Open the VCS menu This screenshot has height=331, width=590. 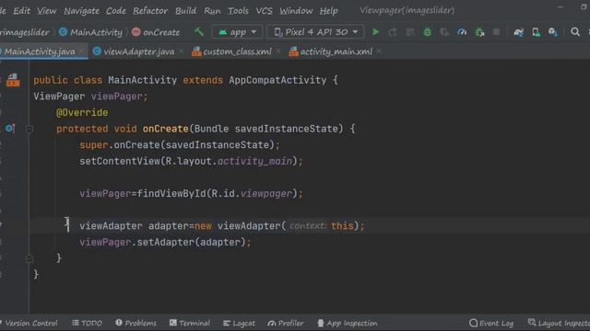(265, 11)
